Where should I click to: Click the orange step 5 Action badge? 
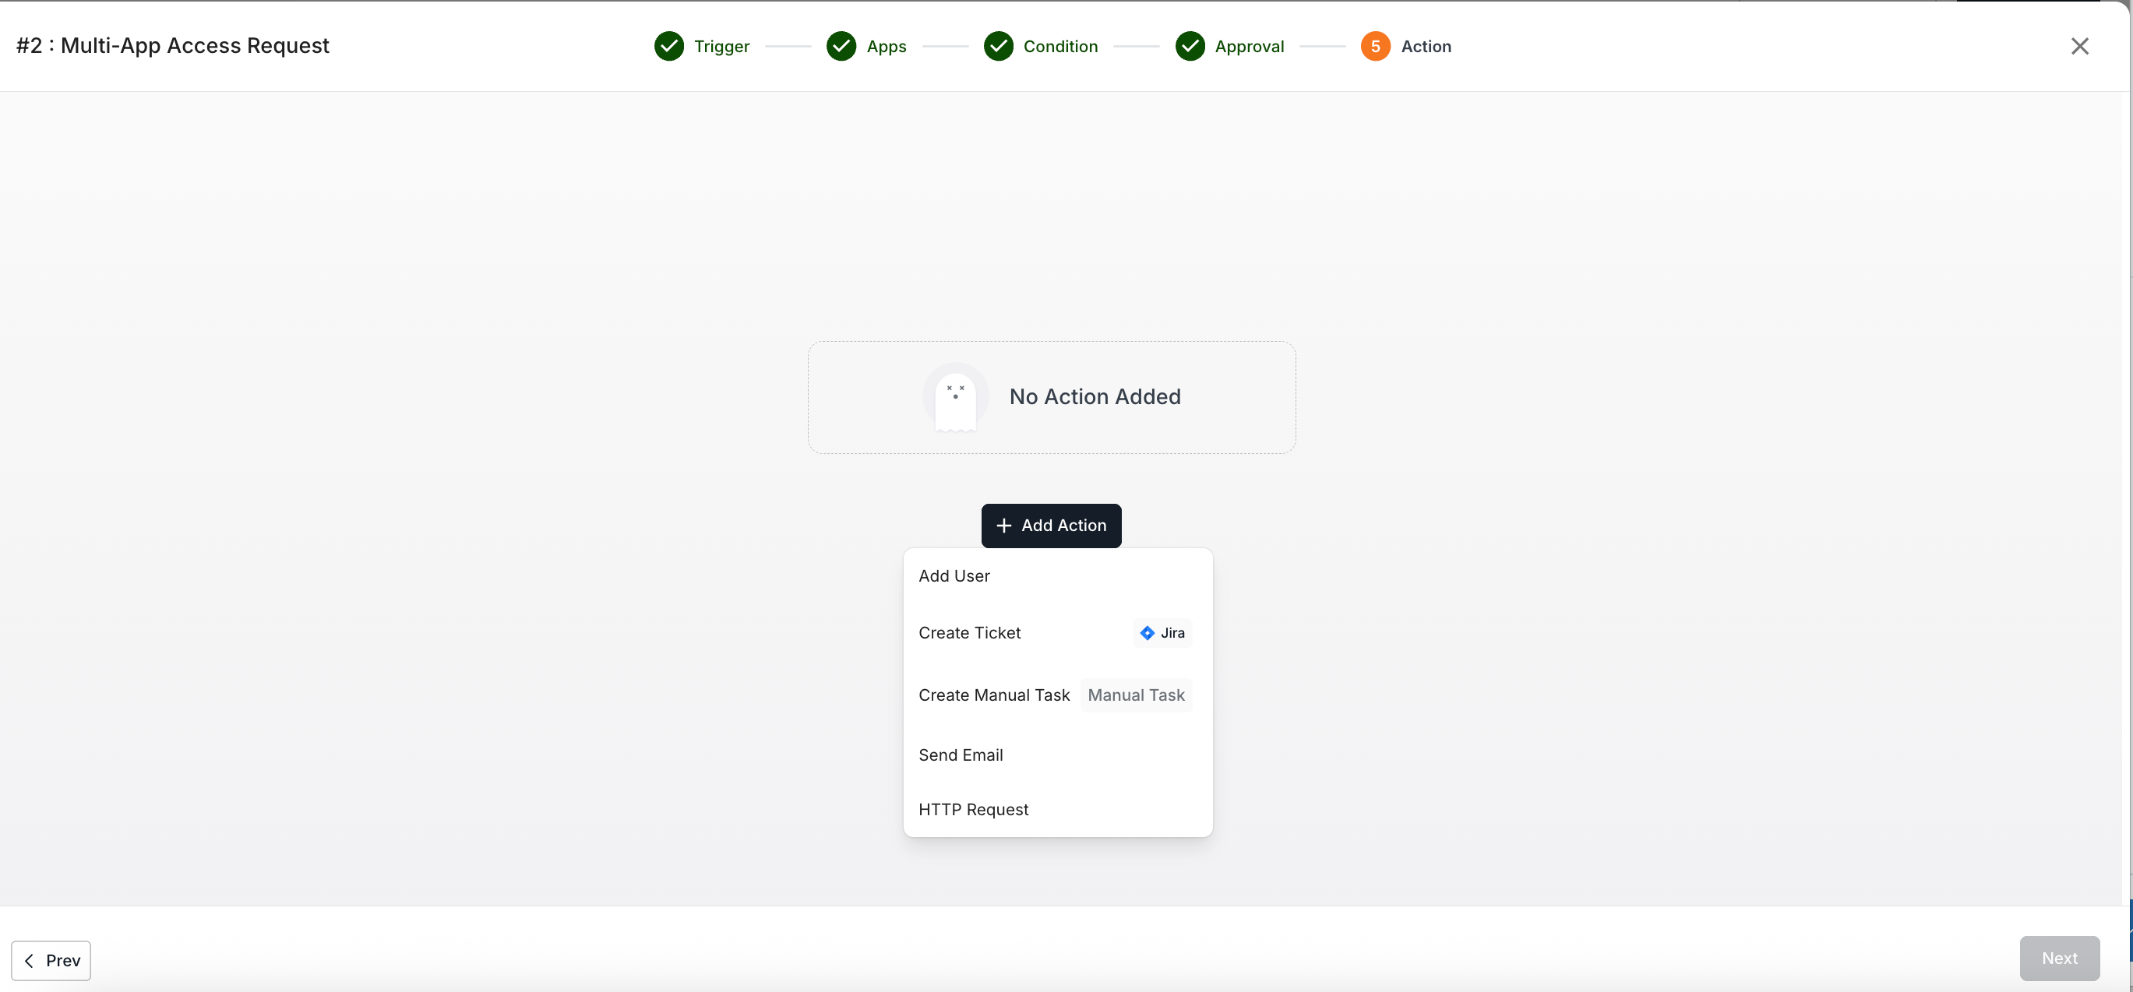[1374, 47]
